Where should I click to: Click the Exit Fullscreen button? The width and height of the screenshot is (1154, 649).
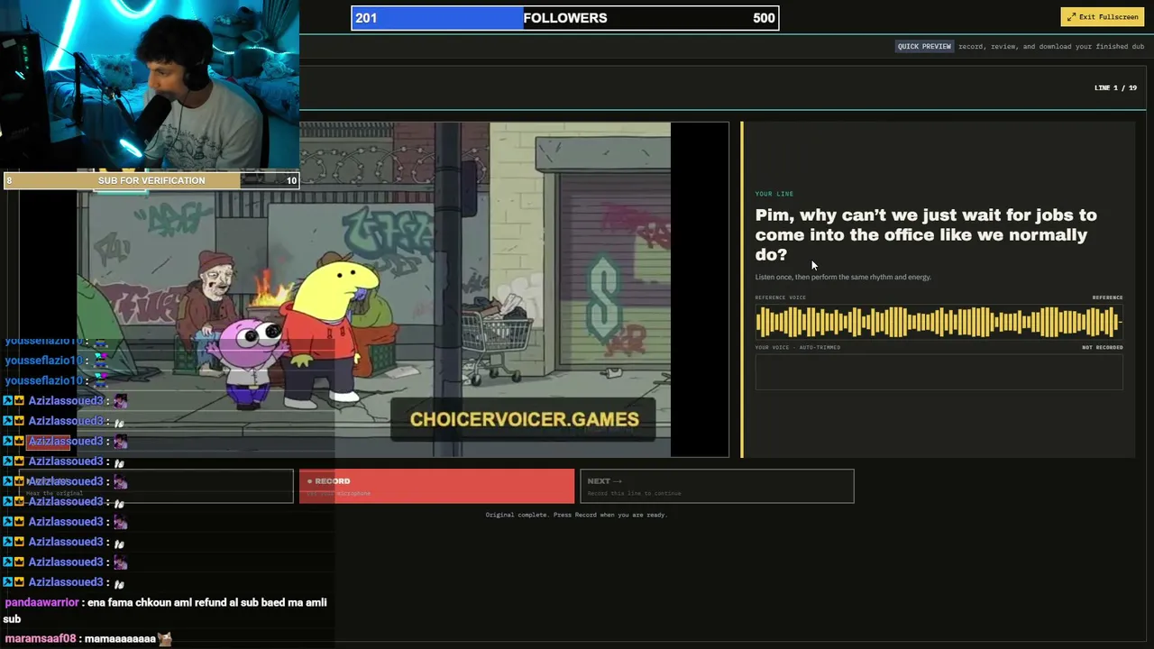click(x=1103, y=17)
